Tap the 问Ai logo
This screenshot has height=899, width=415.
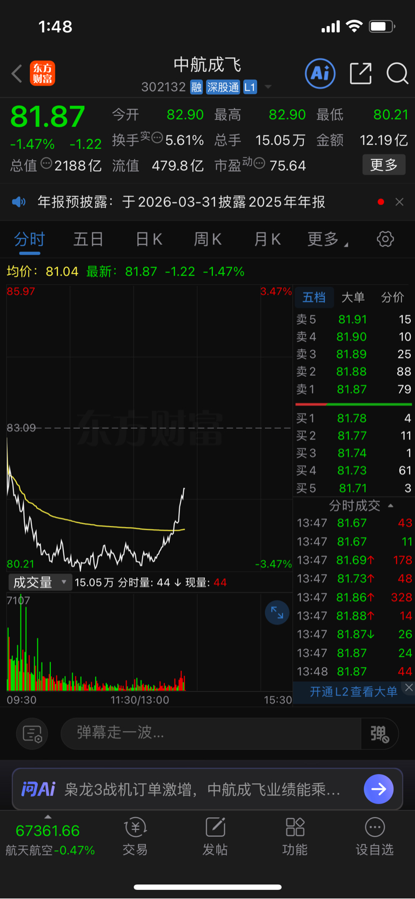point(38,789)
